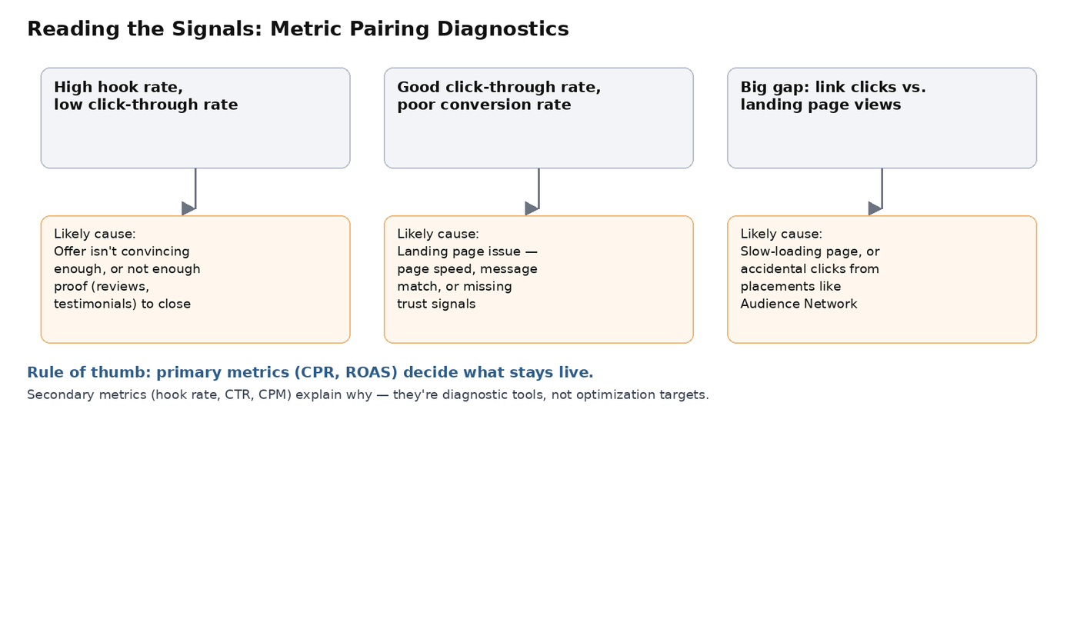Click the 'testimonials) to close' text line

(122, 304)
